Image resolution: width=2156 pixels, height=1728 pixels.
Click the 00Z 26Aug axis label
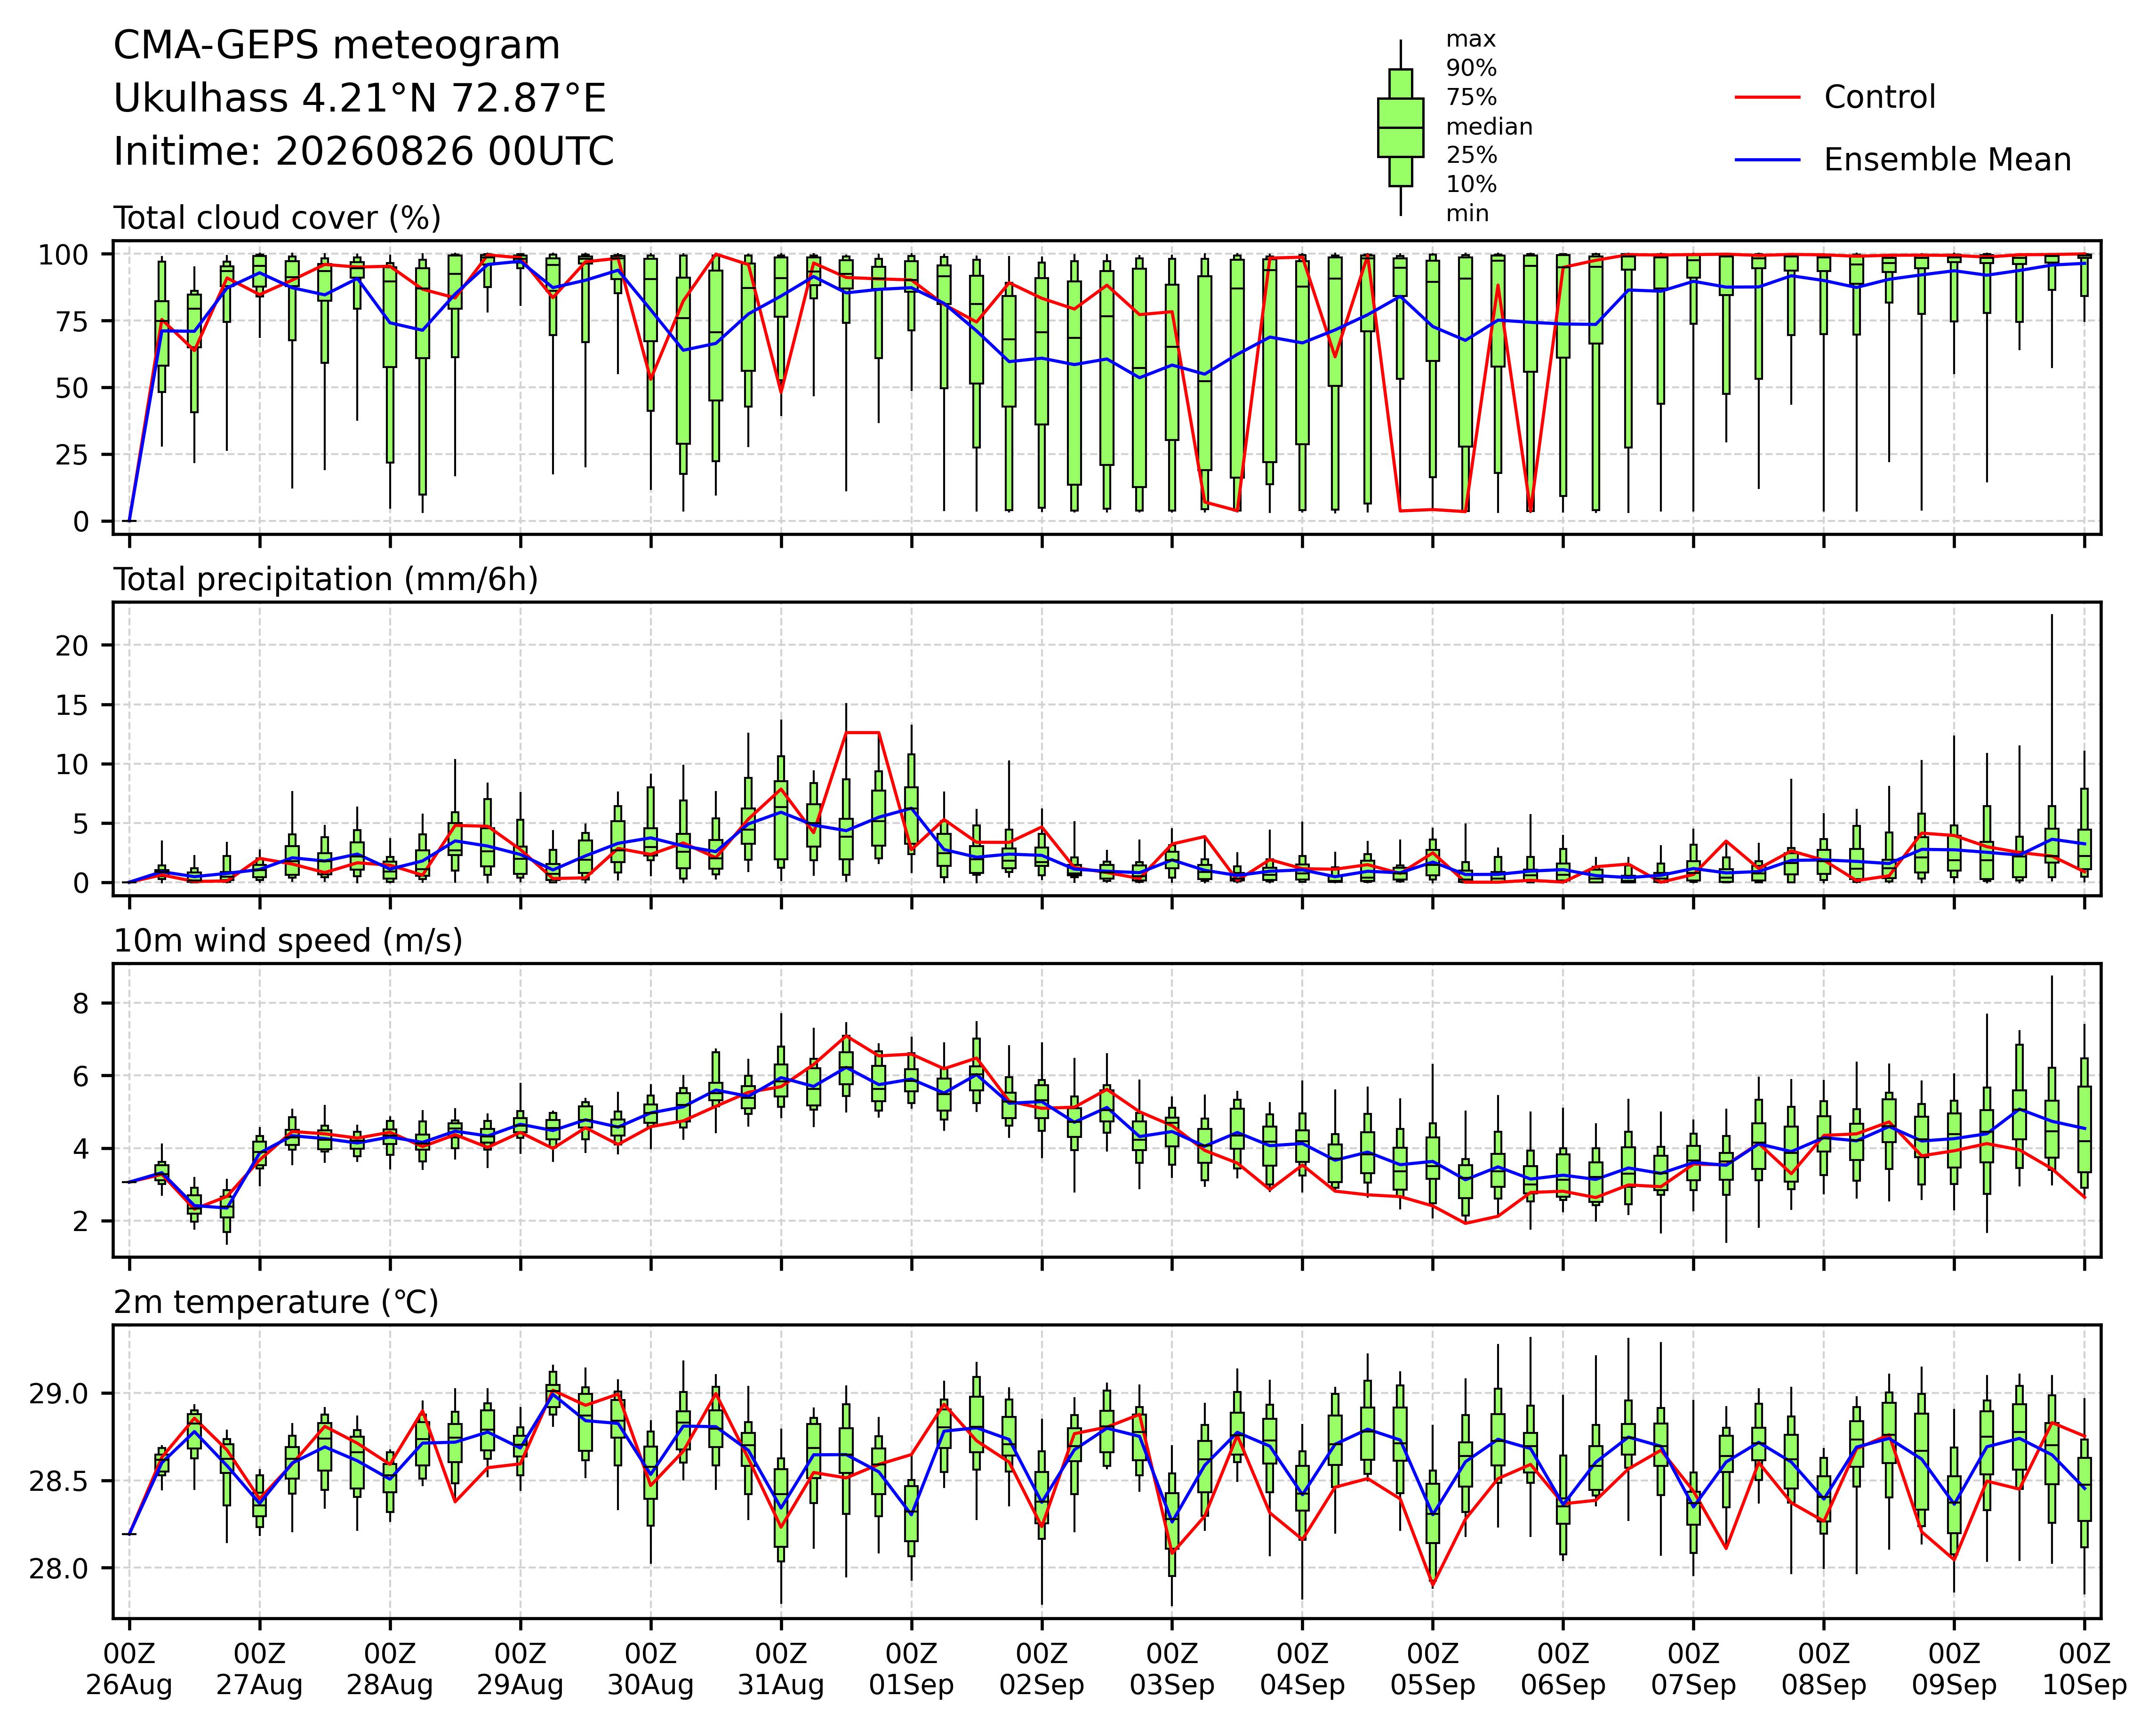[129, 1669]
